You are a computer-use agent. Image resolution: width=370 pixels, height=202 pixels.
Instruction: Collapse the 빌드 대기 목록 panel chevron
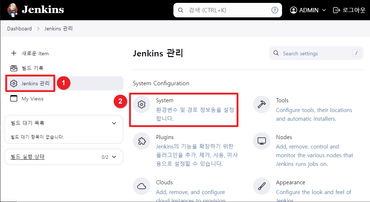pos(114,123)
